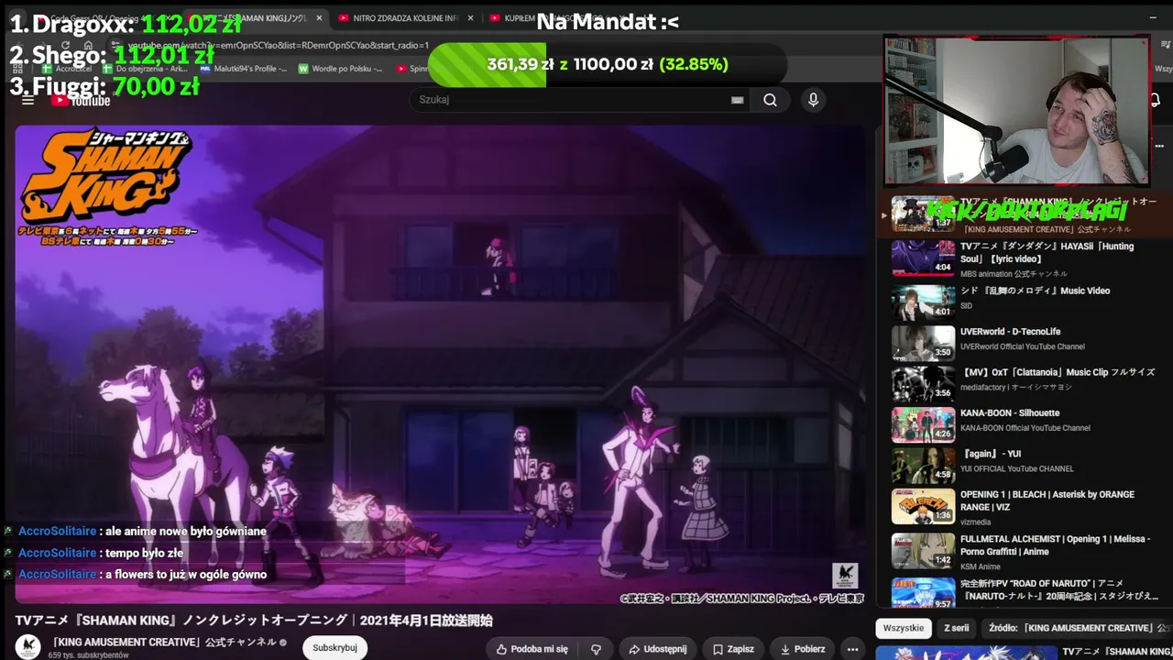The image size is (1173, 660).
Task: Play KANA-BOON Silhouette thumbnail
Action: pos(923,424)
